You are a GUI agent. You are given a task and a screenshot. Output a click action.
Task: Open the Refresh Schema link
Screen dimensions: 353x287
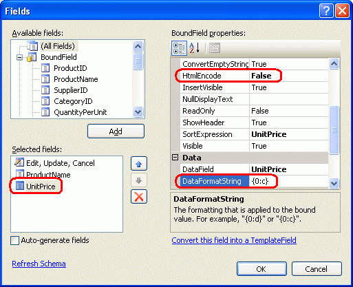39,264
